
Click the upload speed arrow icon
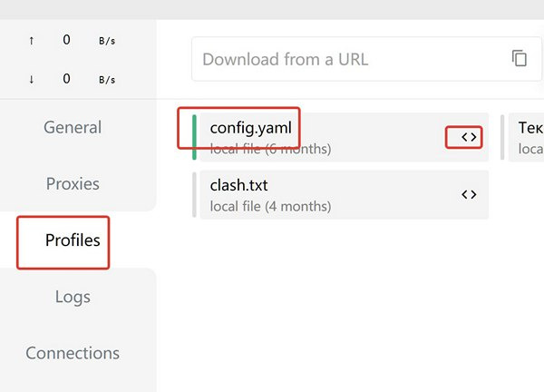pyautogui.click(x=32, y=40)
